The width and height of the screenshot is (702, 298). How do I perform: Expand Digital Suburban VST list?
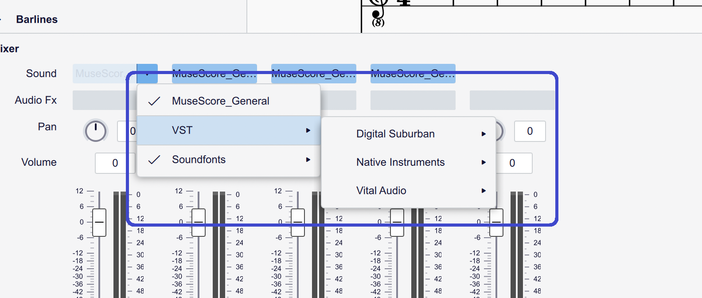[408, 134]
